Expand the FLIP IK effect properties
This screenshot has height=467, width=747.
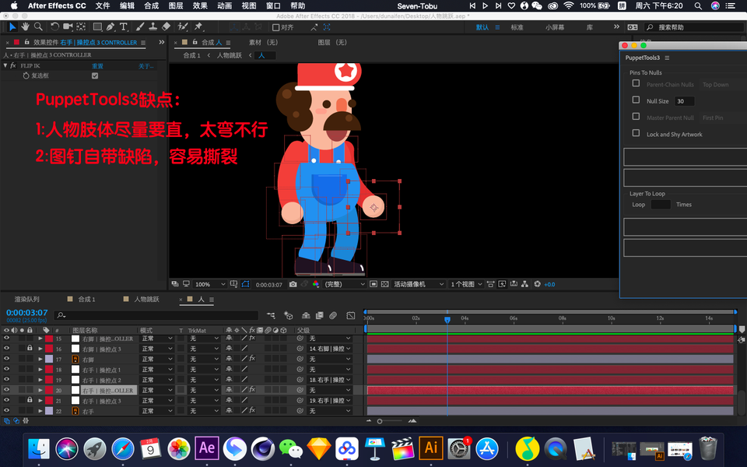pos(5,65)
